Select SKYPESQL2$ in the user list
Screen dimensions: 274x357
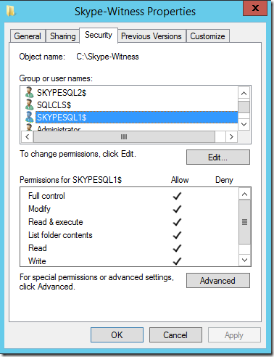62,93
